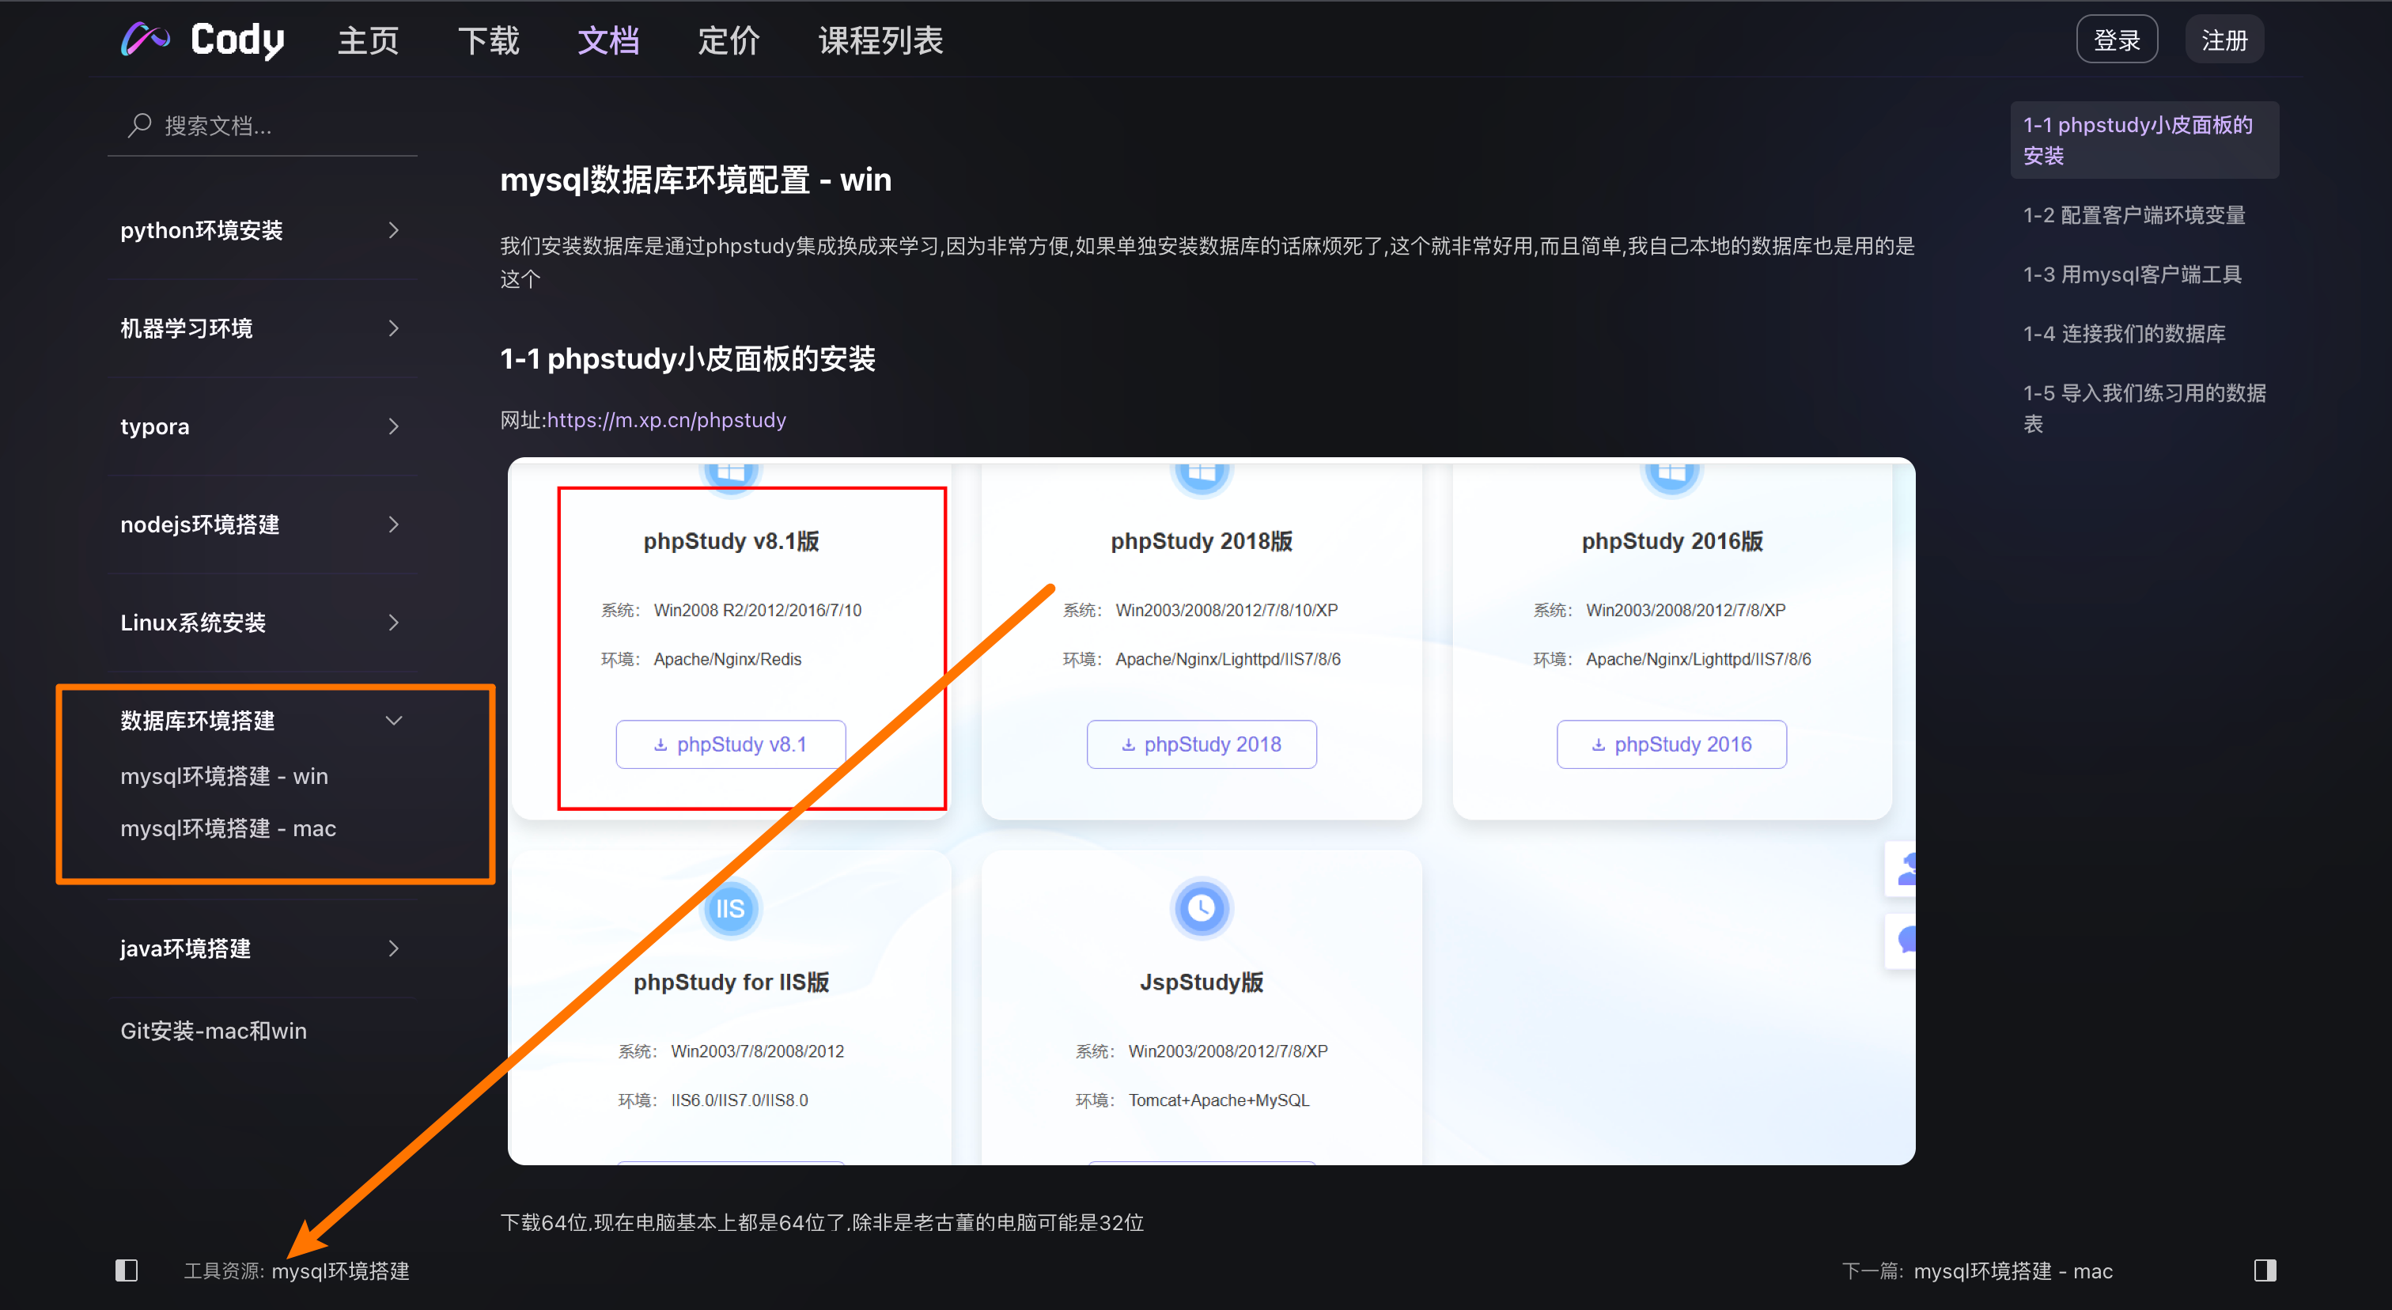Click the search magnifier icon
Image resolution: width=2392 pixels, height=1310 pixels.
tap(139, 125)
